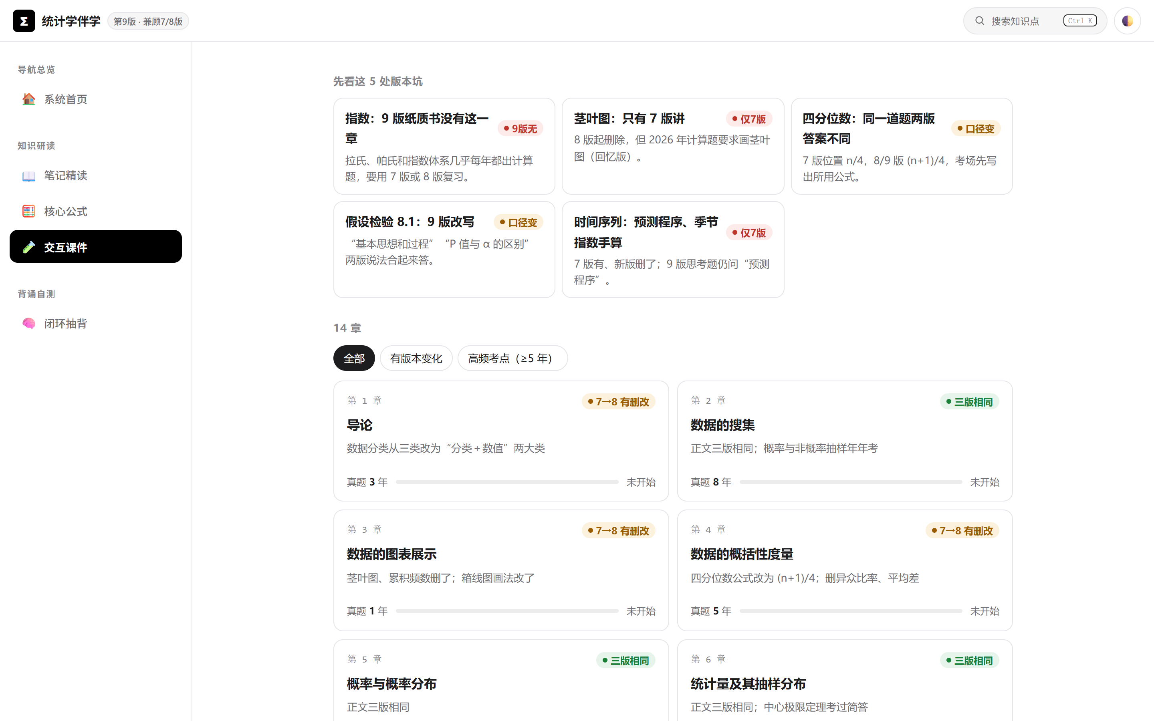Click the house icon beside 系统首页
The width and height of the screenshot is (1154, 721).
pyautogui.click(x=28, y=99)
